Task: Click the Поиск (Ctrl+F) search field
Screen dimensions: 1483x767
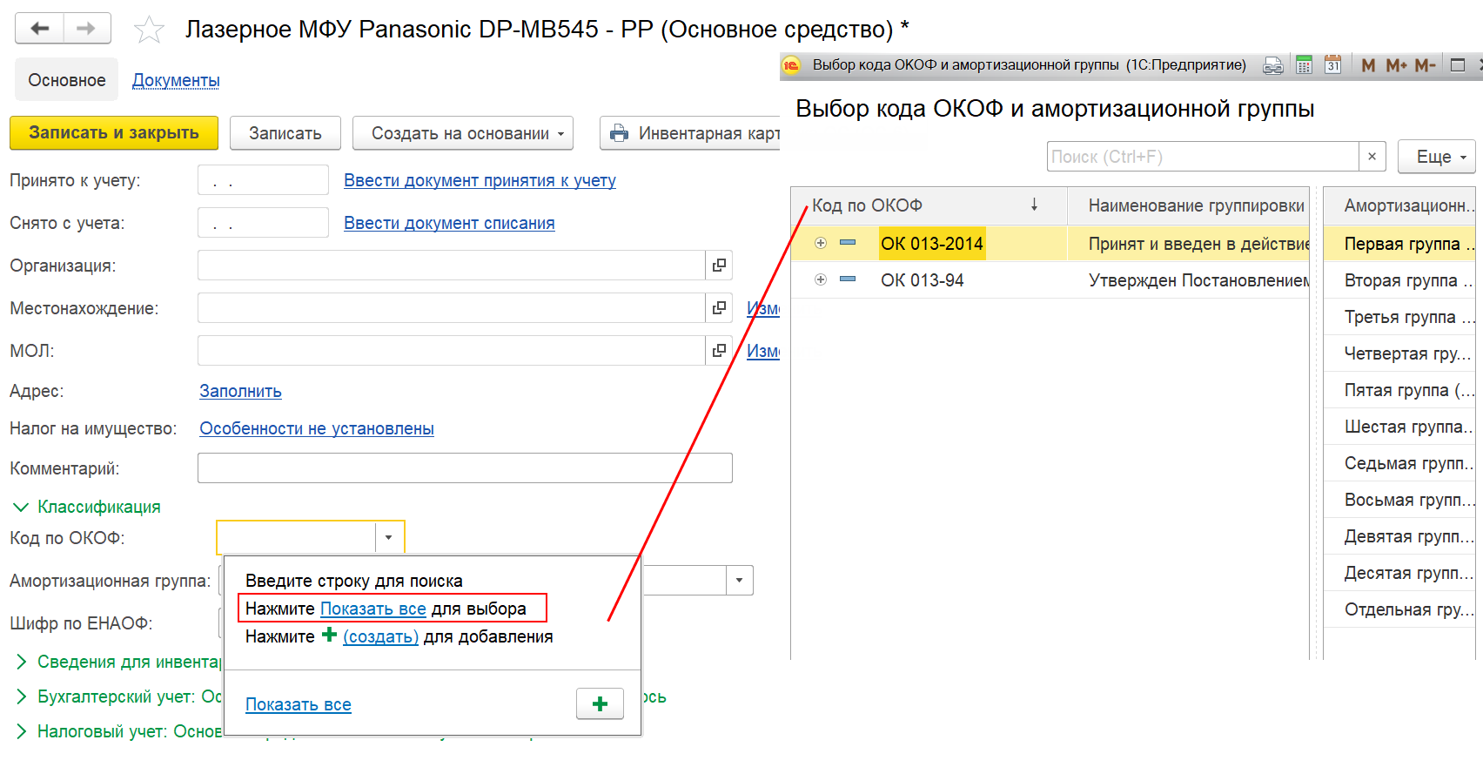Action: pos(1203,157)
